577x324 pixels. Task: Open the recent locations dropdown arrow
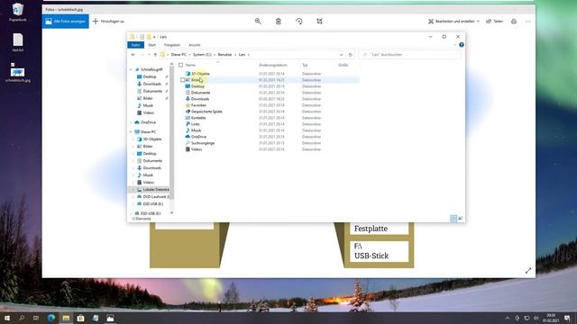pyautogui.click(x=149, y=55)
